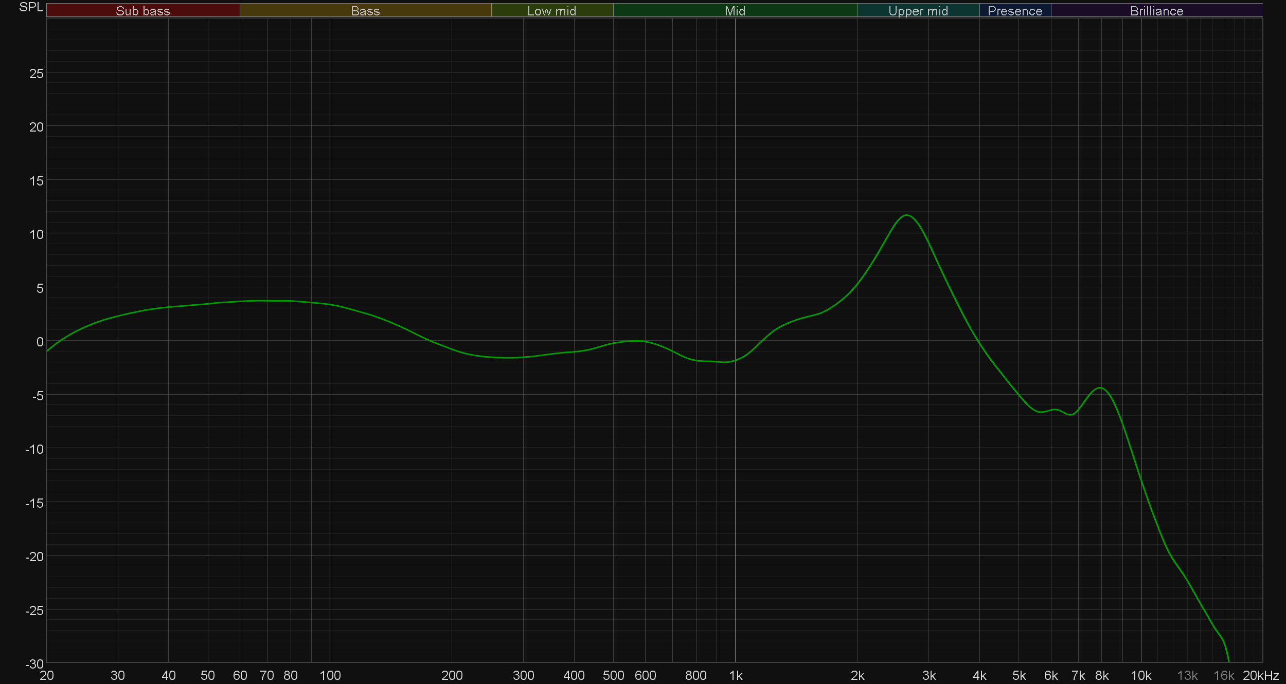Click the Low mid band label

tap(551, 11)
